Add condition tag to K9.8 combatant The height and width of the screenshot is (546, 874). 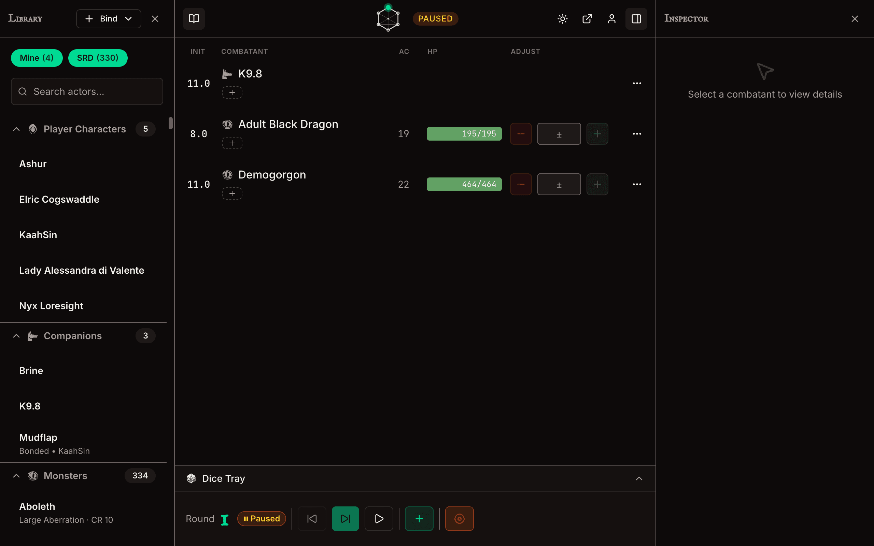point(232,92)
